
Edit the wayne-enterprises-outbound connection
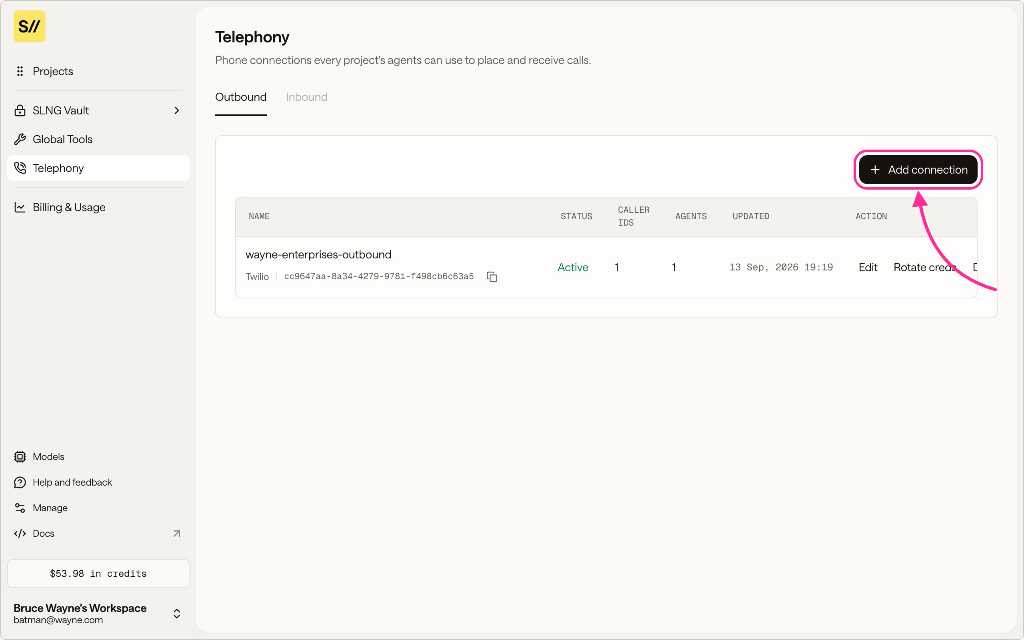tap(868, 268)
